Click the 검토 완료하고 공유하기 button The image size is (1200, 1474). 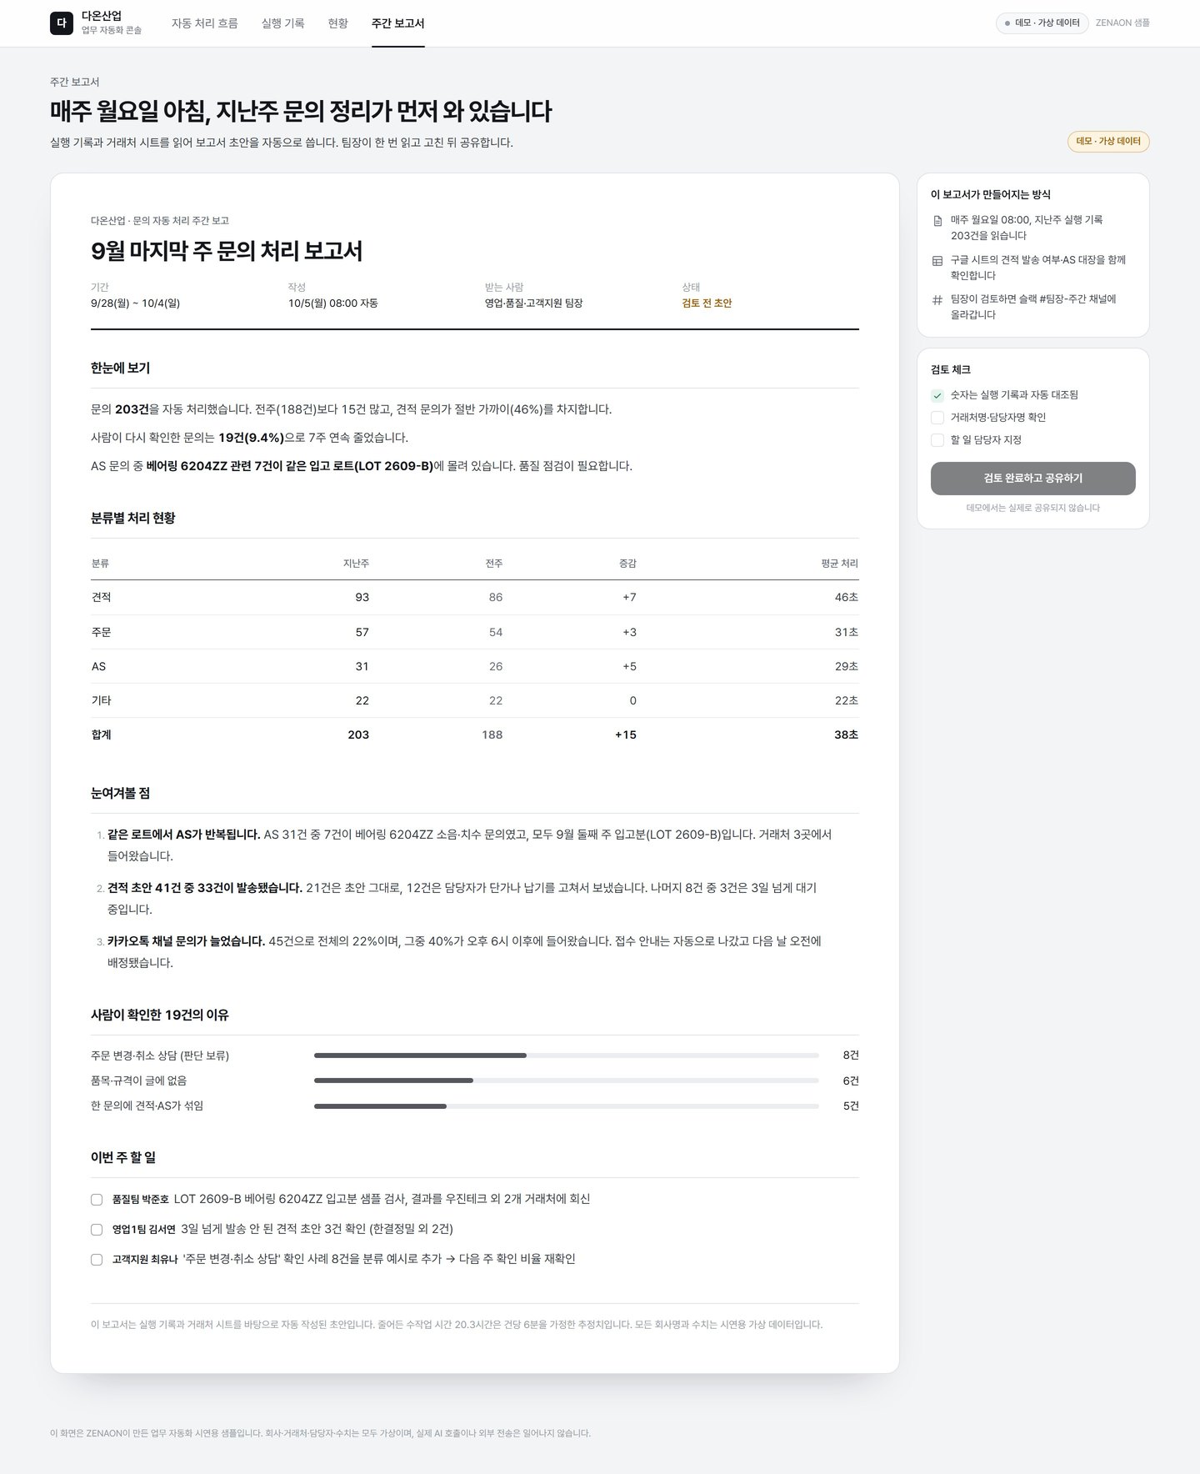(x=1033, y=479)
